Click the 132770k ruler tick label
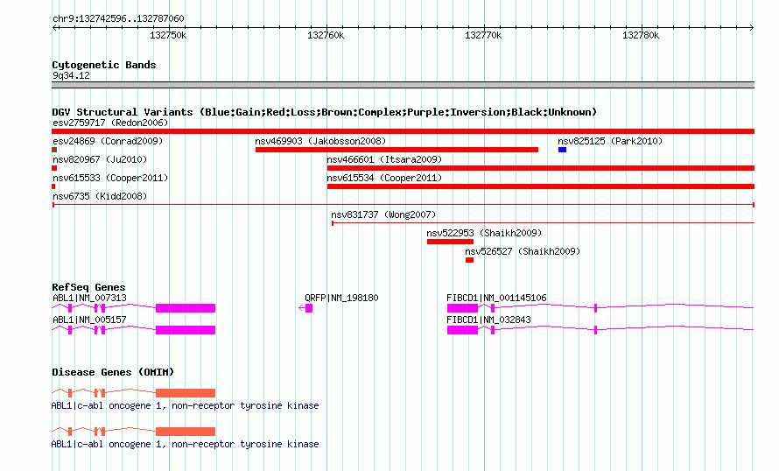Screen dimensions: 779x471 pos(483,35)
